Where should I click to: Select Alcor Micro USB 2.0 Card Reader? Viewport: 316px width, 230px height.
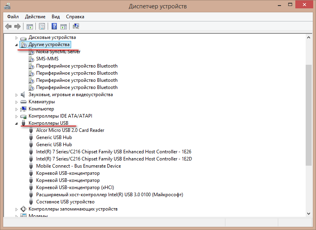70,130
